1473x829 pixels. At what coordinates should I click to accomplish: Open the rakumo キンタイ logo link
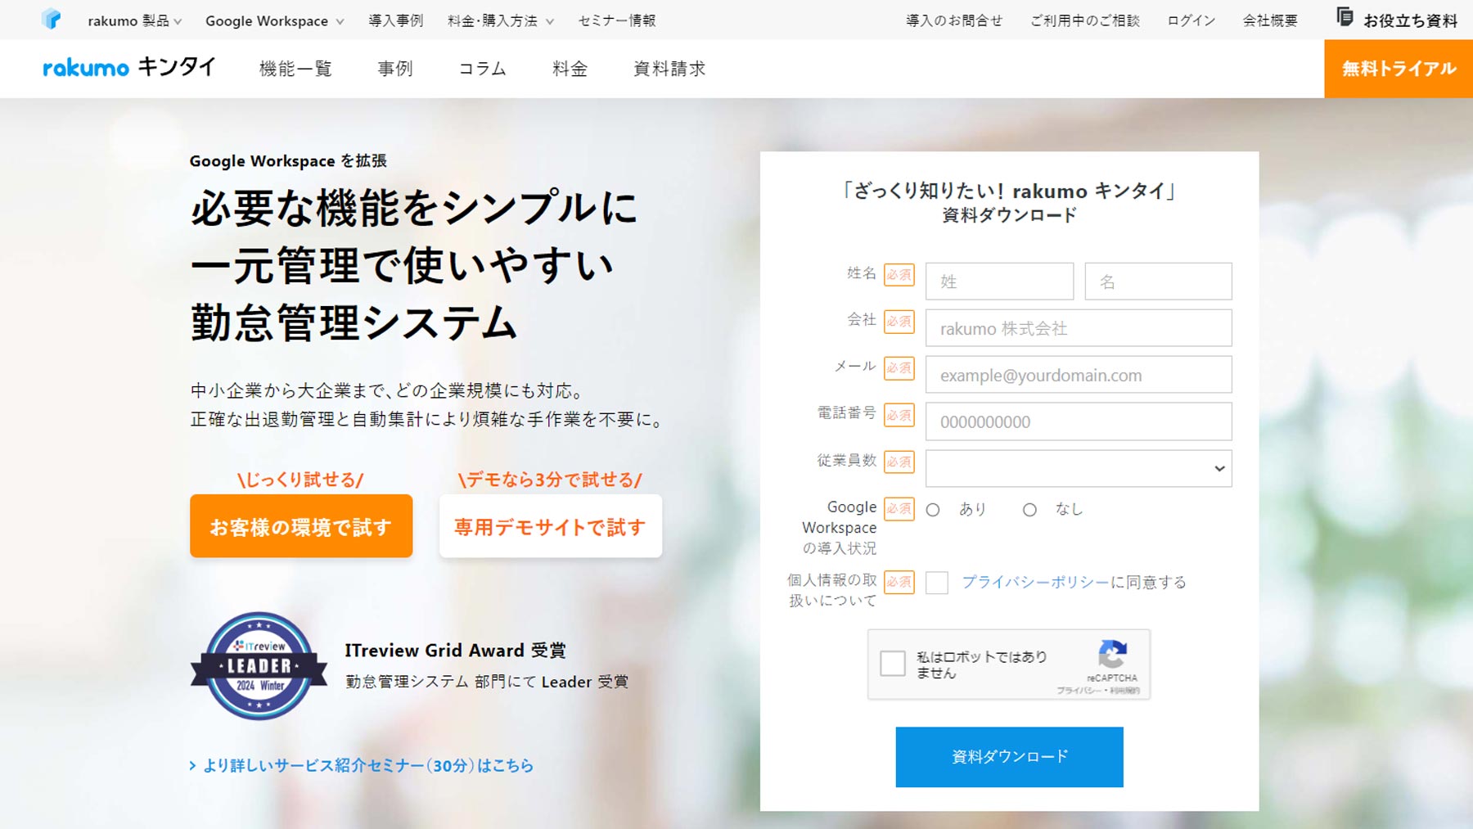[x=129, y=67]
